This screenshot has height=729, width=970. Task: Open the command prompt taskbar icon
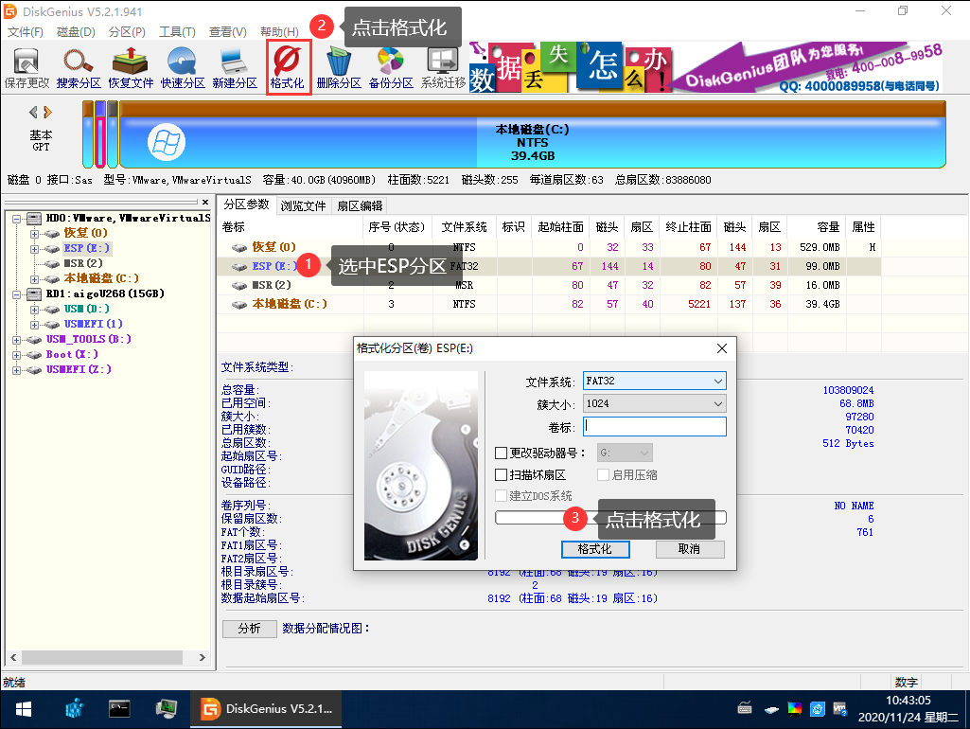[119, 709]
